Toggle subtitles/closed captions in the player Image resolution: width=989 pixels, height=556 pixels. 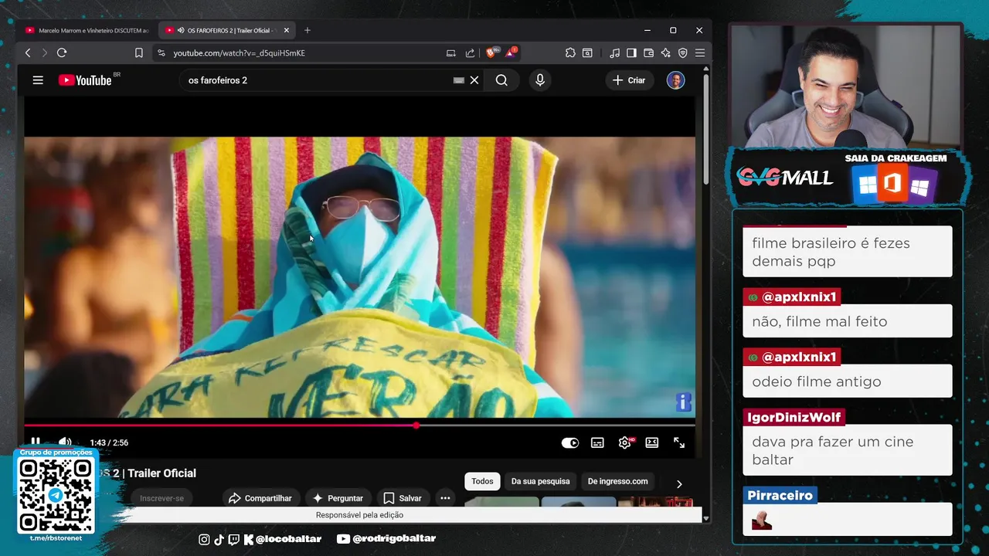[x=597, y=442]
